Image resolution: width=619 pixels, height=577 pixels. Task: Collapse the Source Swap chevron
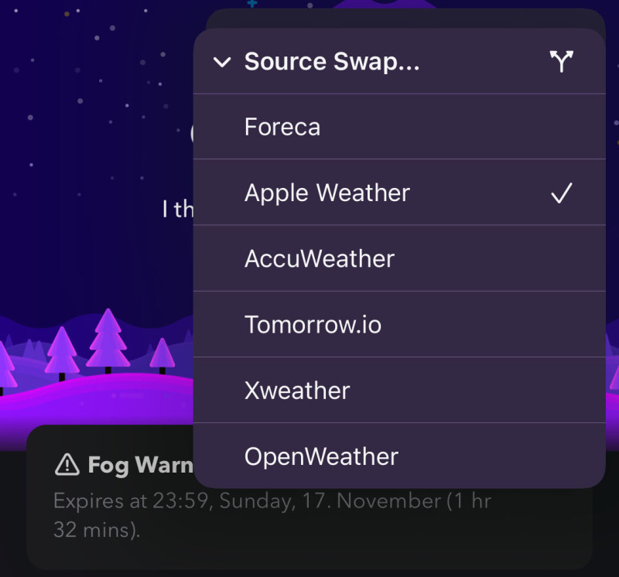222,62
